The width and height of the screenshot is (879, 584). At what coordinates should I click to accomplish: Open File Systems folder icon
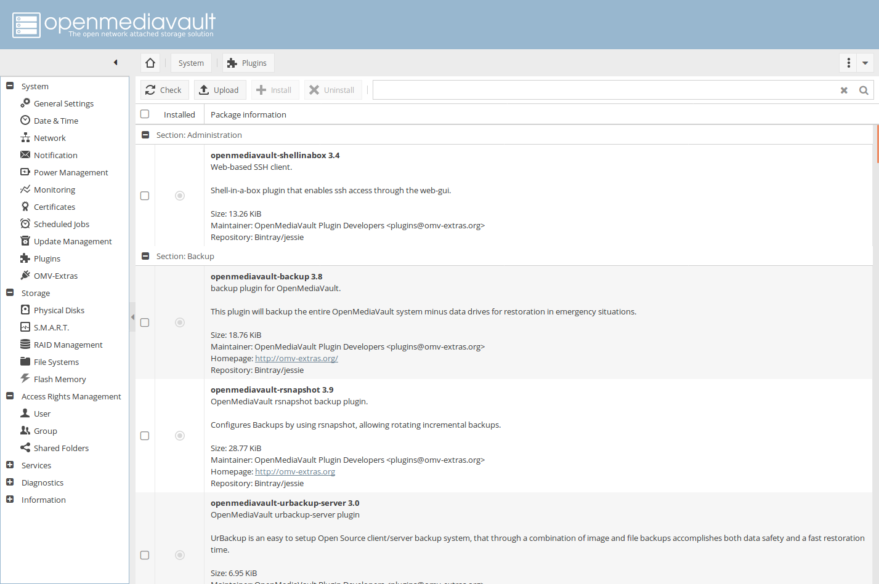point(25,361)
